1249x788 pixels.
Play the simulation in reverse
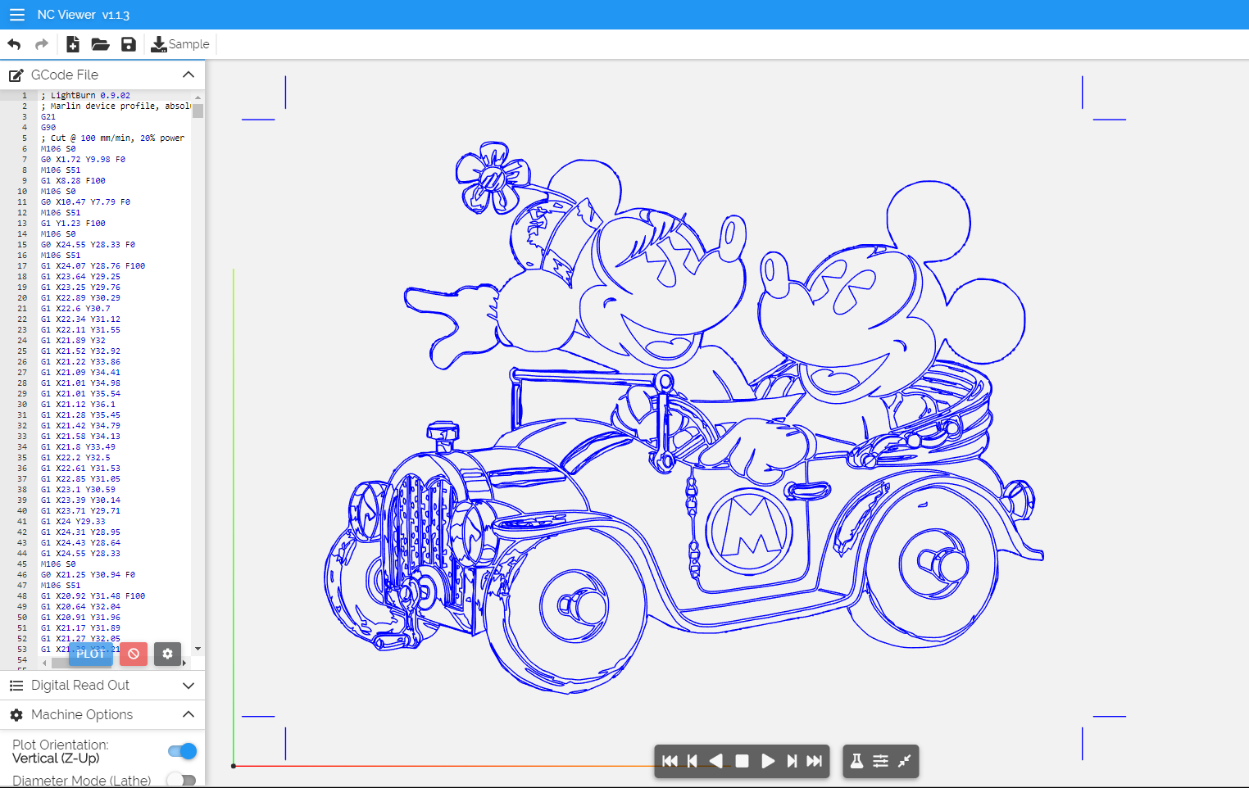click(716, 761)
